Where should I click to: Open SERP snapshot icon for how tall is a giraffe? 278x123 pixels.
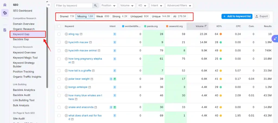click(93, 71)
